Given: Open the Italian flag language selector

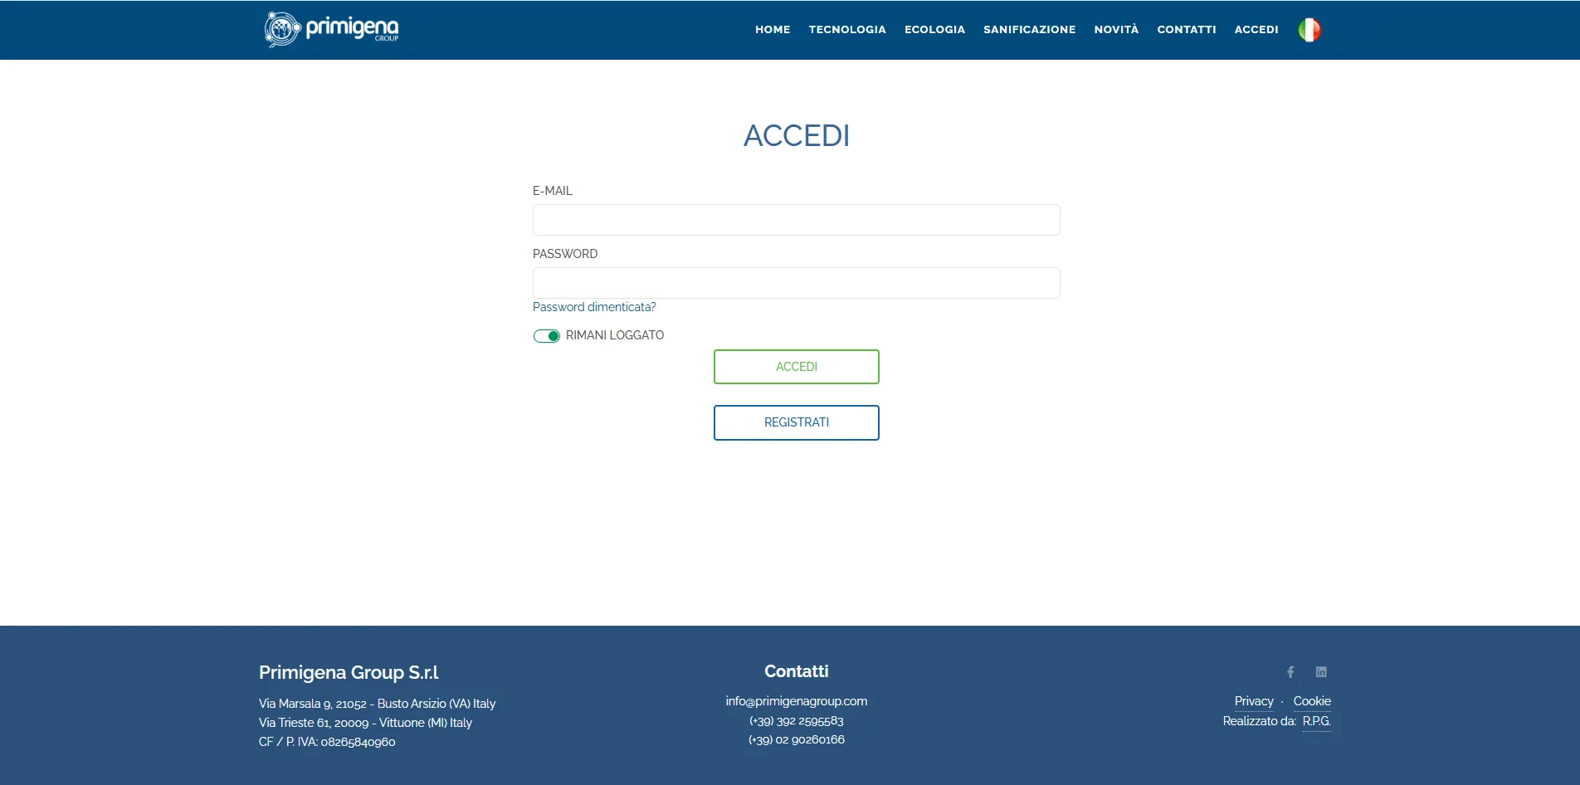Looking at the screenshot, I should tap(1309, 30).
